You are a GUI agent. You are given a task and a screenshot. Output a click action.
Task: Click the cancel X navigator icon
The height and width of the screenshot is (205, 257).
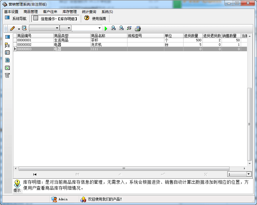point(206,174)
